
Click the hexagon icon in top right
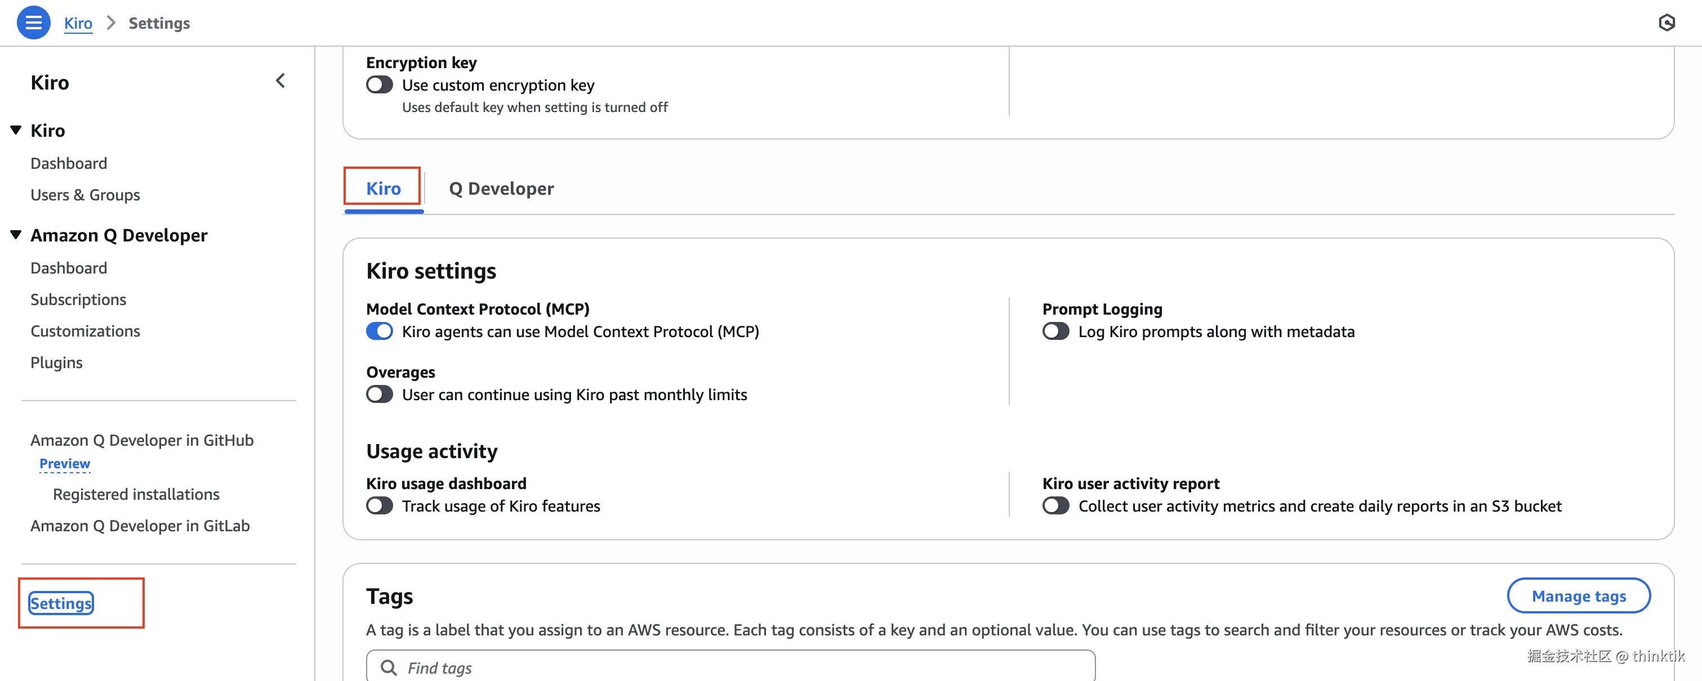point(1667,23)
